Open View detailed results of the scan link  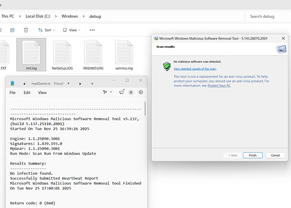(195, 69)
